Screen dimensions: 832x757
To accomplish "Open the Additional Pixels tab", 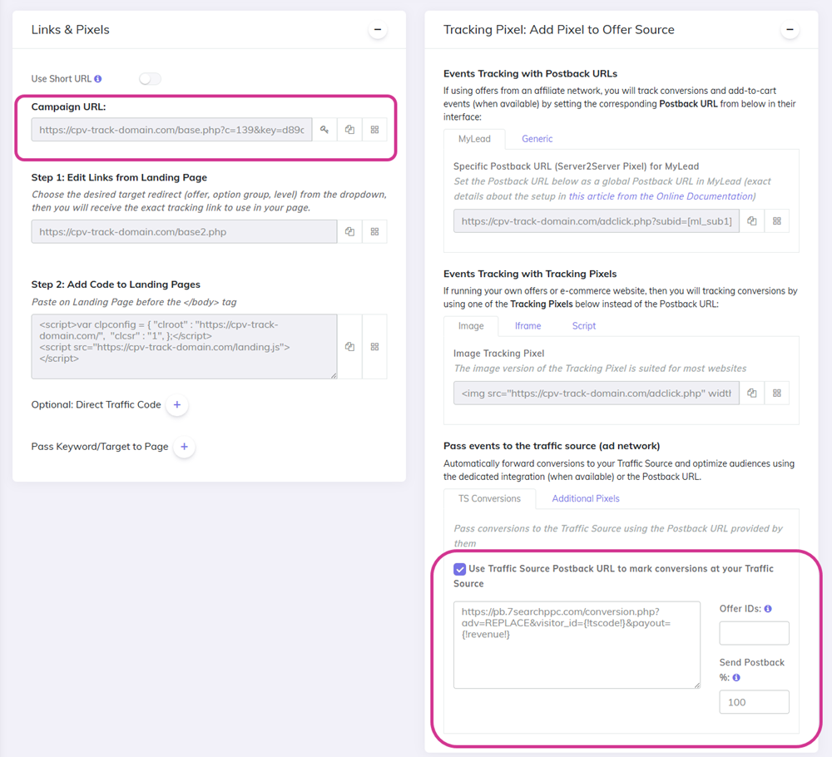I will (x=586, y=498).
